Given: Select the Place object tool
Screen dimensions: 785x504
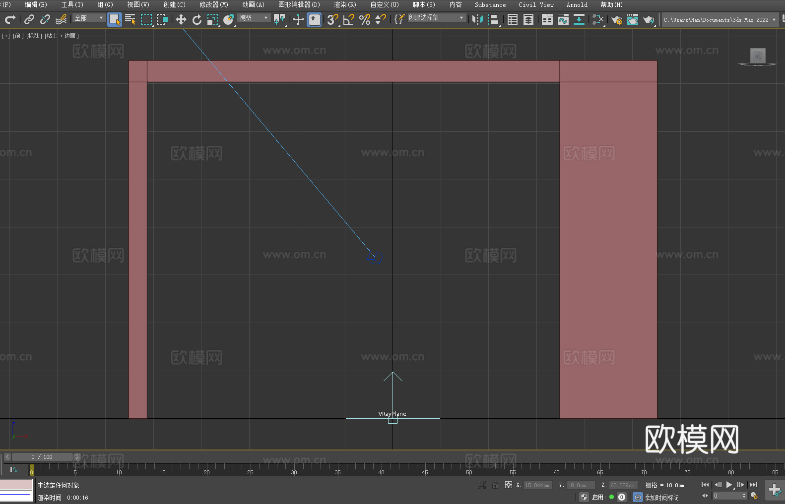Looking at the screenshot, I should [x=229, y=19].
